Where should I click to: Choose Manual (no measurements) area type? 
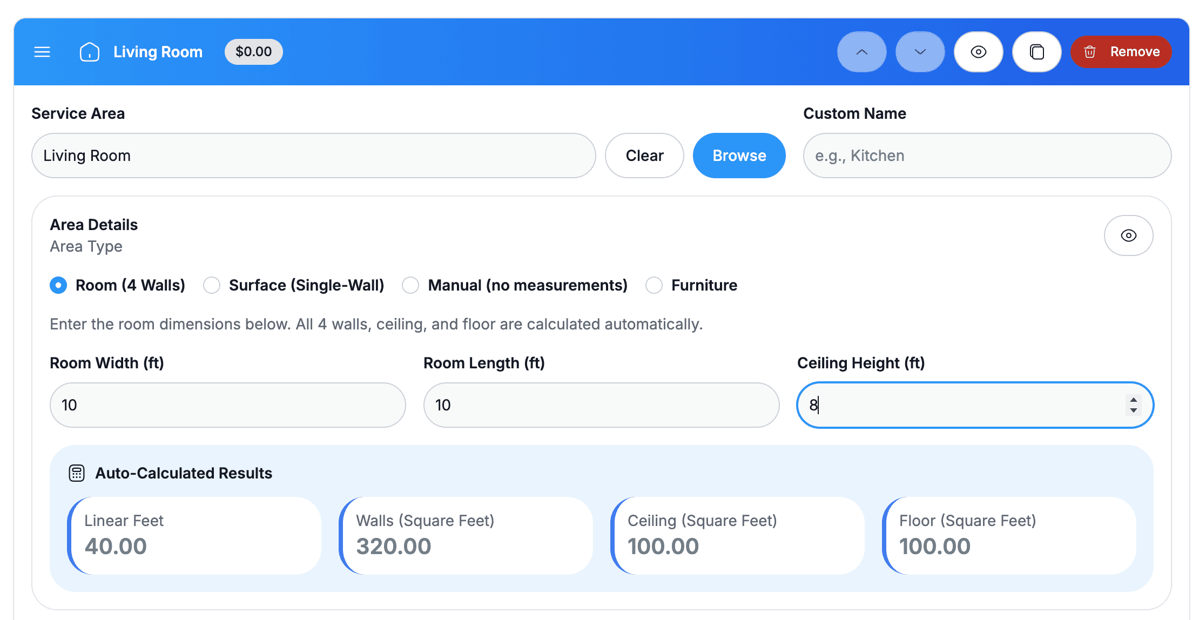pos(410,285)
